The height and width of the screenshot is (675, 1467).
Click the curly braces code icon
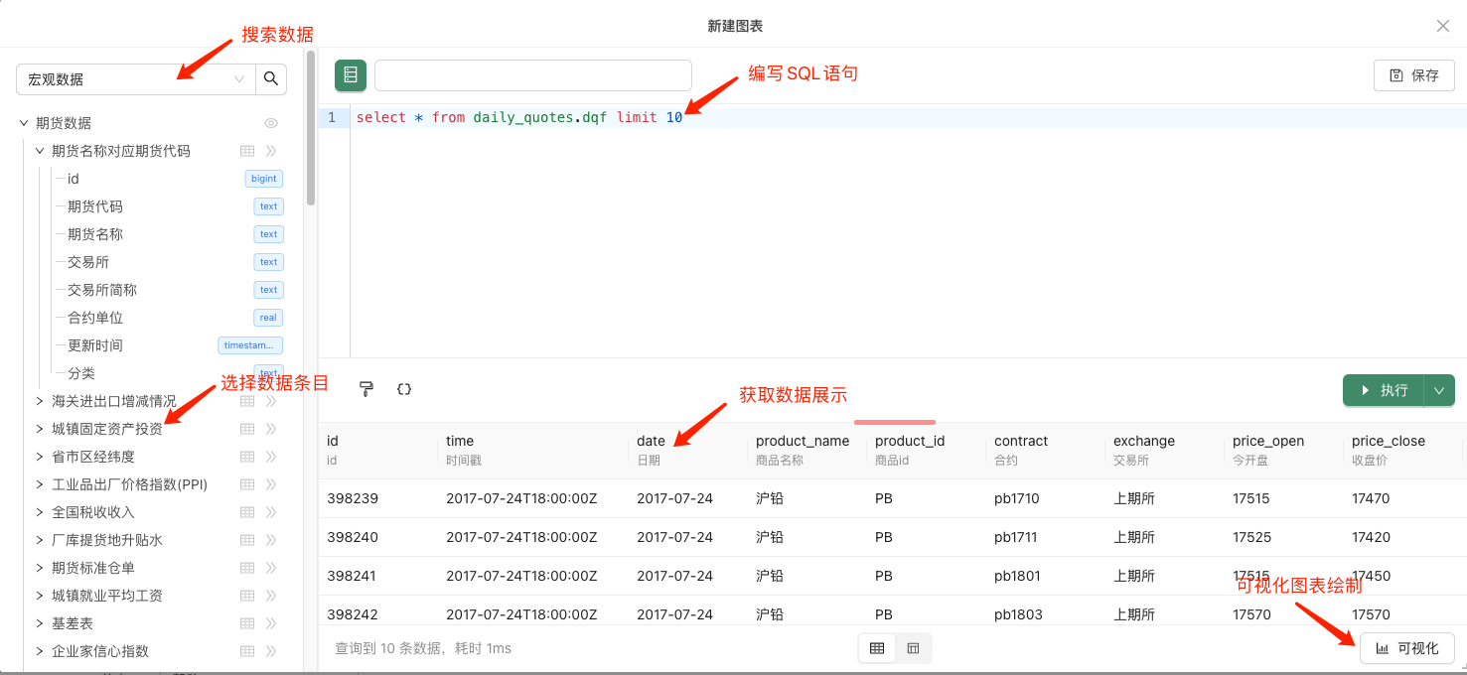pos(403,389)
